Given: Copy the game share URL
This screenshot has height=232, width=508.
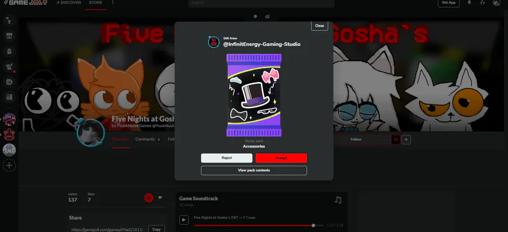Looking at the screenshot, I should point(156,229).
